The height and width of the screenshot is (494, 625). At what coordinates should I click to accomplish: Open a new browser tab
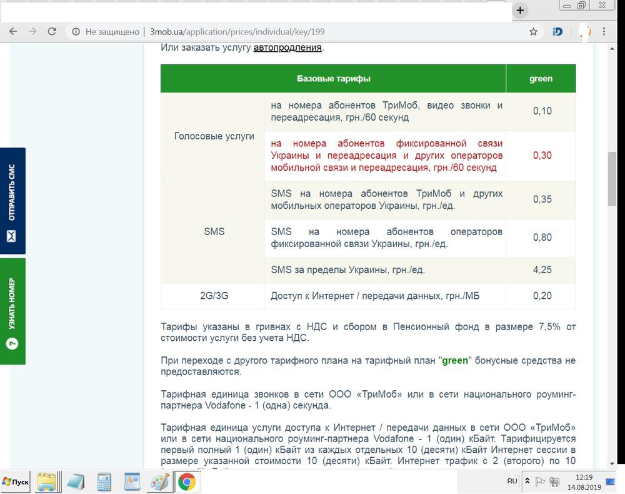(520, 11)
